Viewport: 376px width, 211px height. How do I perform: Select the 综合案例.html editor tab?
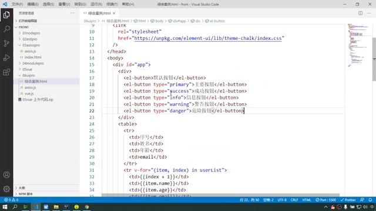click(99, 13)
